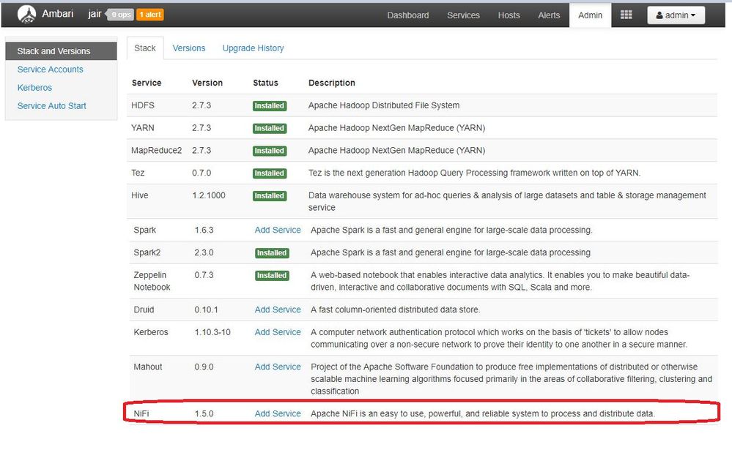
Task: Open Hosts in top navigation
Action: pyautogui.click(x=509, y=15)
